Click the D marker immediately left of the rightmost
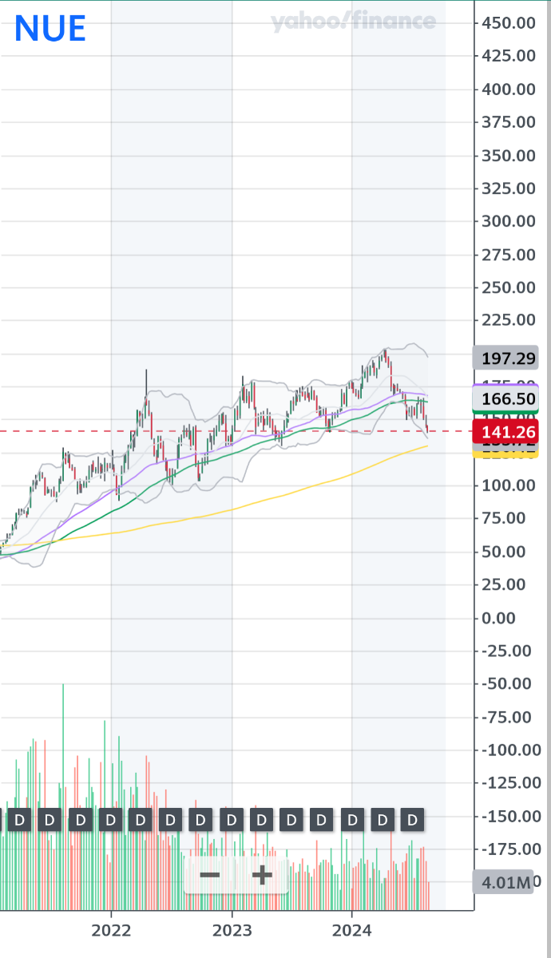Image resolution: width=551 pixels, height=958 pixels. 383,820
